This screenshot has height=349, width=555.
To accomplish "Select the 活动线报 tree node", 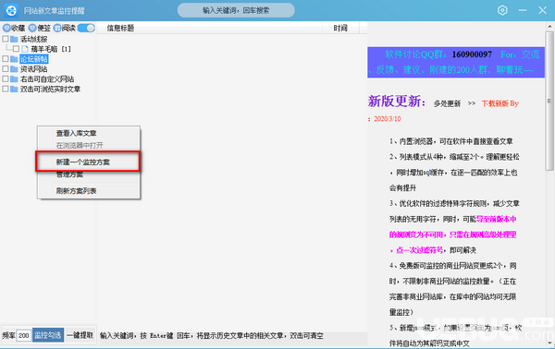I will point(33,39).
